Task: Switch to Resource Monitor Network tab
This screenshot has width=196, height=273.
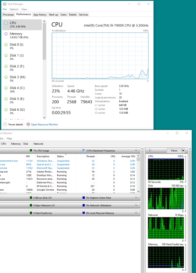Action: point(38,144)
